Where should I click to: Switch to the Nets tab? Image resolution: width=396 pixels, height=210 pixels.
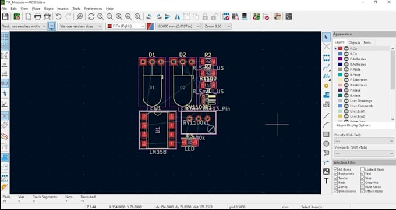(367, 42)
